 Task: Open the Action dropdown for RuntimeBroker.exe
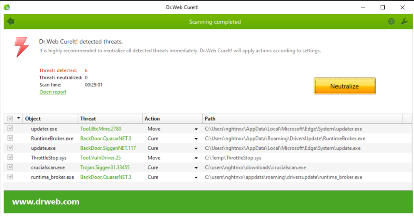(x=196, y=139)
